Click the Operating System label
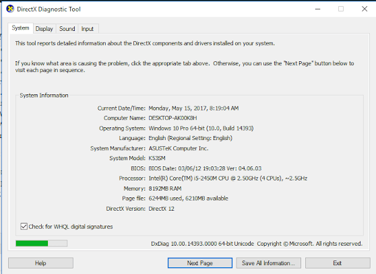This screenshot has width=376, height=274. tap(122, 129)
